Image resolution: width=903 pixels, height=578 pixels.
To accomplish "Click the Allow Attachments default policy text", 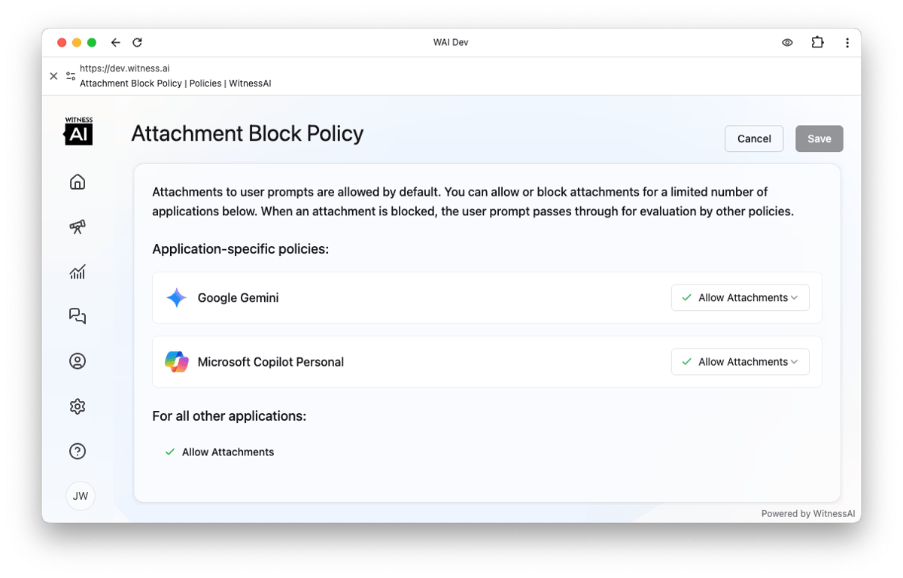I will tap(227, 452).
